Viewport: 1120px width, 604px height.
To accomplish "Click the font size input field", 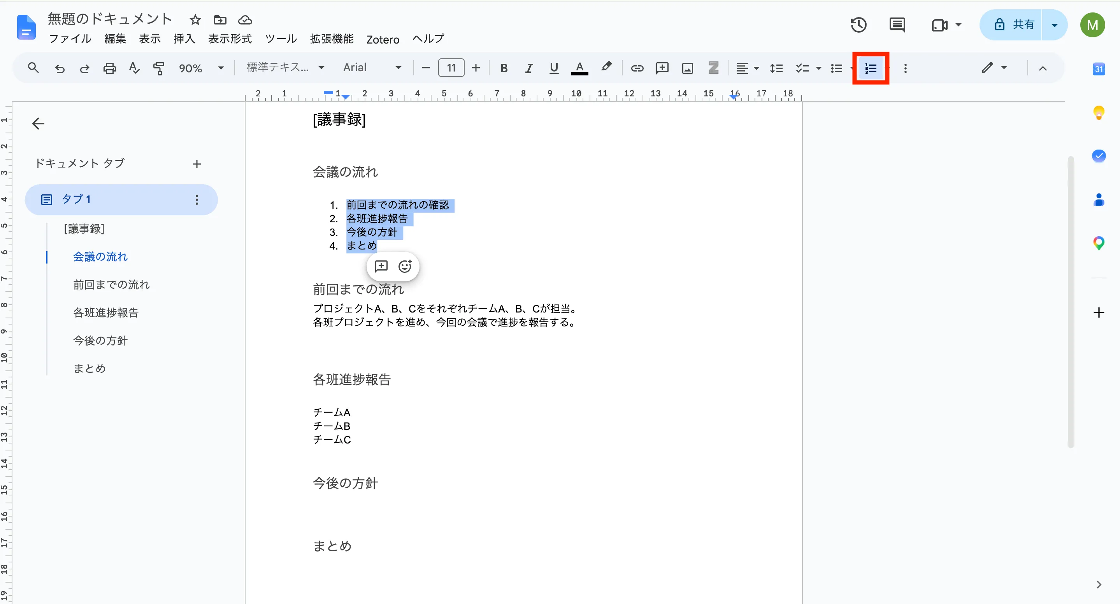I will [451, 68].
